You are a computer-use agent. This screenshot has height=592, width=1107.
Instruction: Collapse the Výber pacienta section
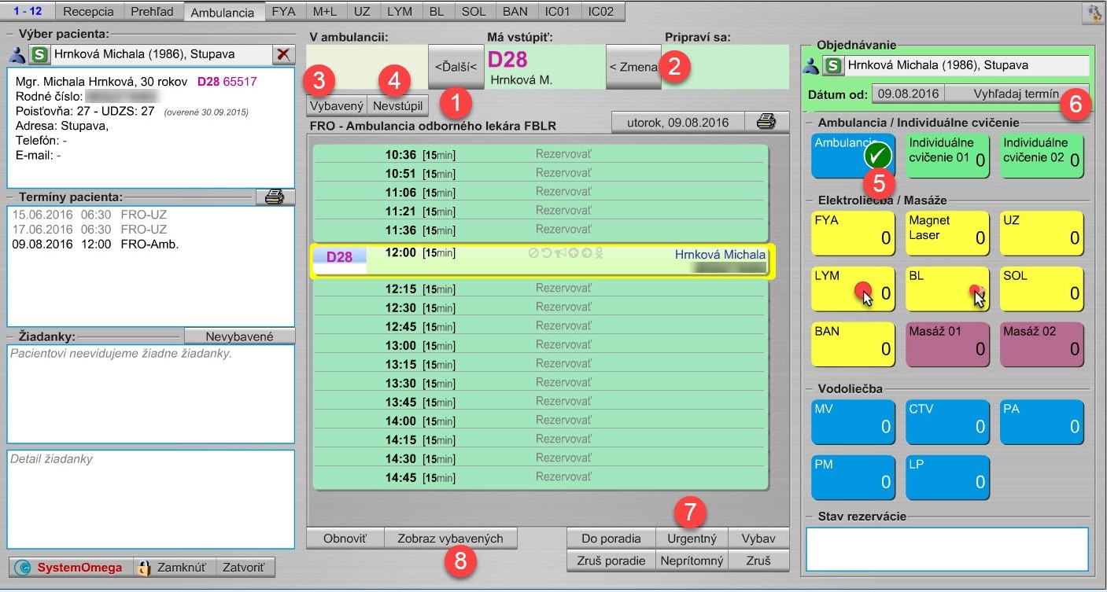(x=9, y=33)
